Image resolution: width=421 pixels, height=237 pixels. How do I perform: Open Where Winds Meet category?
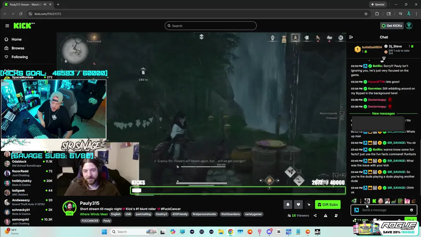tap(94, 214)
